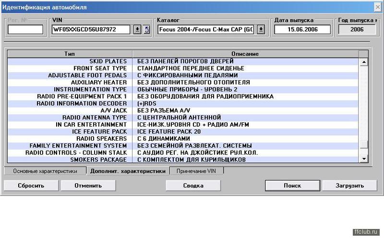Screen dimensions: 384x240
Task: Click description БЕЗ ДОПОЛНИТЕЛЬНОГО ОТОПИТЕЛЯ
Action: [x=193, y=83]
